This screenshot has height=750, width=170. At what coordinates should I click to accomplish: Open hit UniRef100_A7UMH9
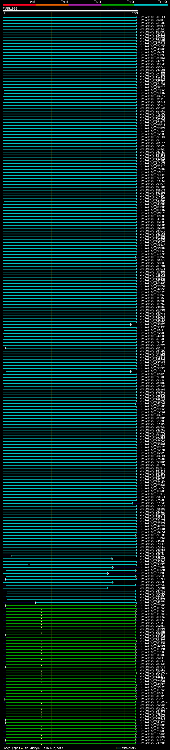[152, 573]
